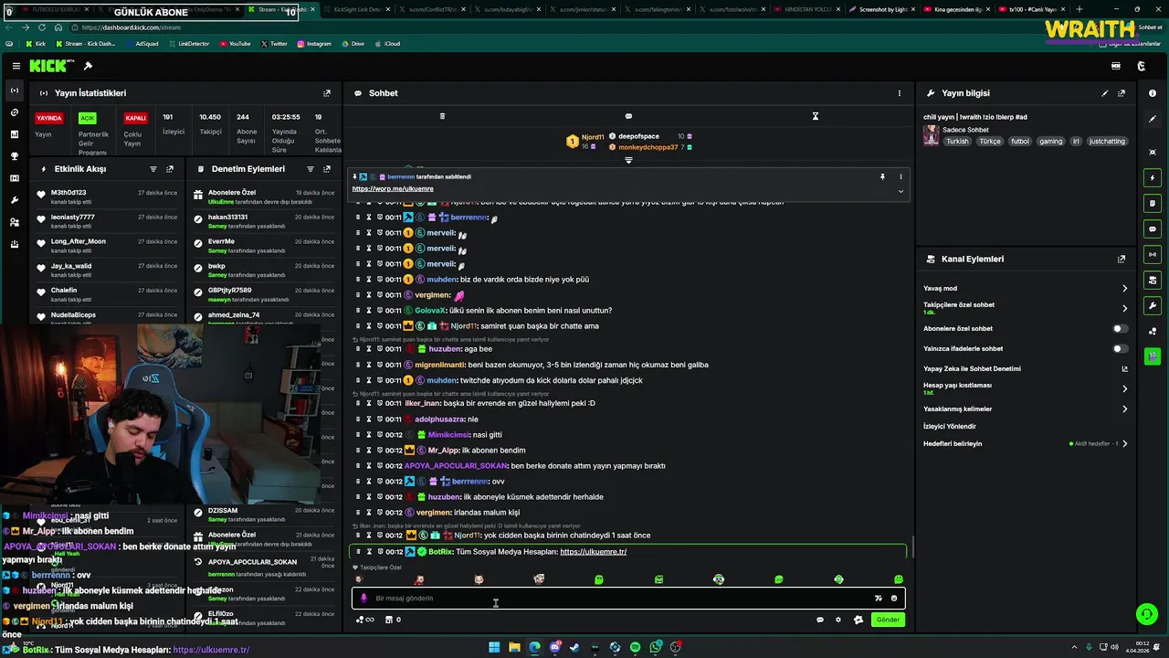Viewport: 1169px width, 658px height.
Task: Expand Yasaklanmış kelimeler setting
Action: 1124,409
